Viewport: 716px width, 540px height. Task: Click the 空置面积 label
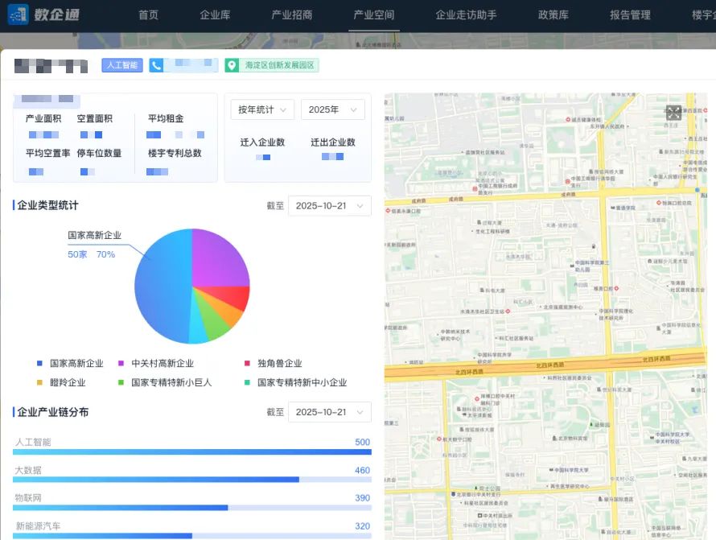coord(94,118)
